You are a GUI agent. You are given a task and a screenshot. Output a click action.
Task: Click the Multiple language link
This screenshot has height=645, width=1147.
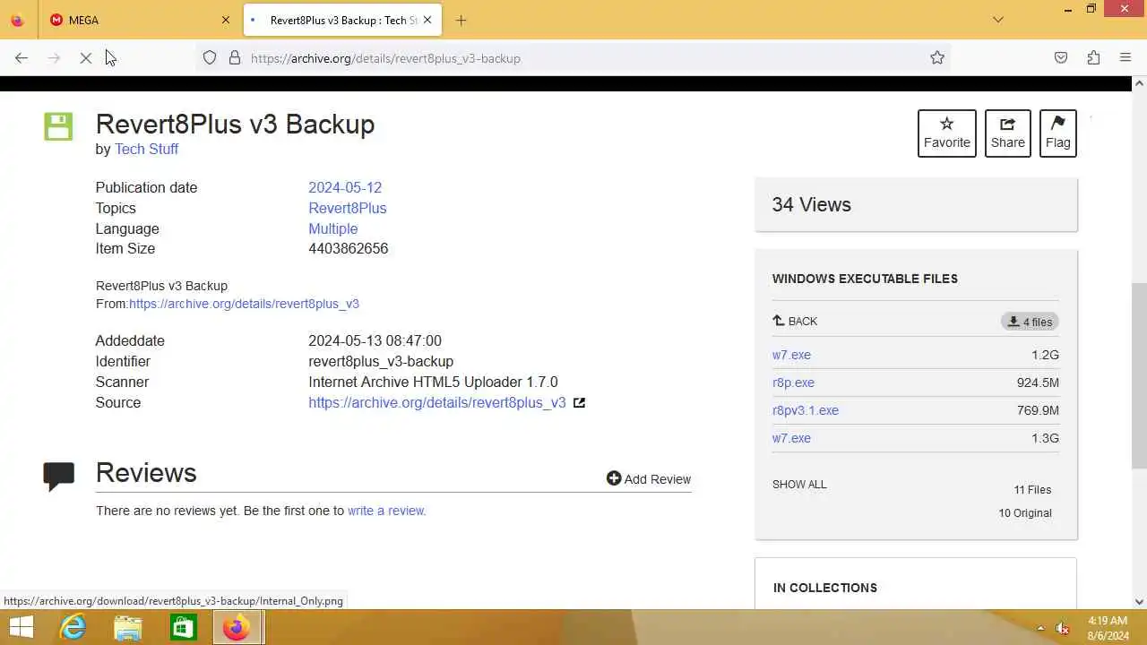coord(333,228)
